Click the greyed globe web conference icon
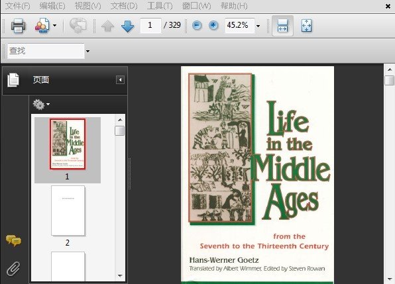This screenshot has height=284, width=395. [x=78, y=26]
